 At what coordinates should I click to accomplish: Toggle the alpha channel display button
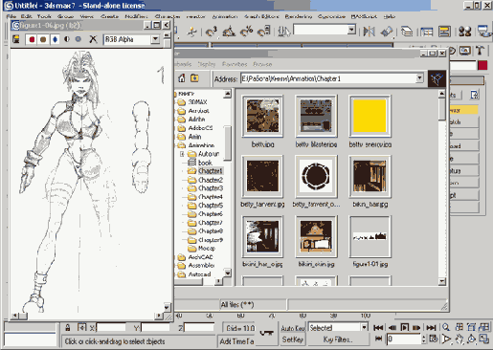[x=67, y=39]
